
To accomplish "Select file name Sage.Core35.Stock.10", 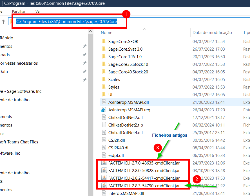I will pyautogui.click(x=128, y=64).
